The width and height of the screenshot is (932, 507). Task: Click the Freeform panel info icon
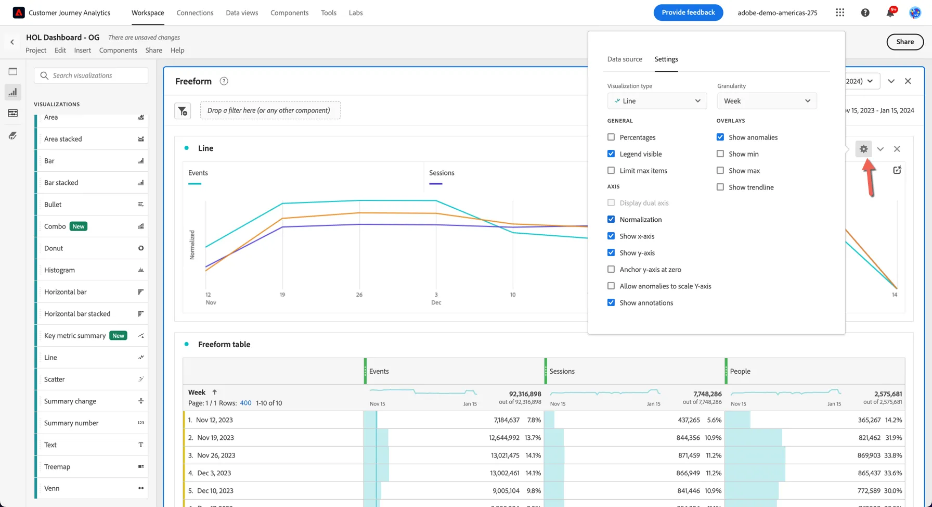(224, 81)
